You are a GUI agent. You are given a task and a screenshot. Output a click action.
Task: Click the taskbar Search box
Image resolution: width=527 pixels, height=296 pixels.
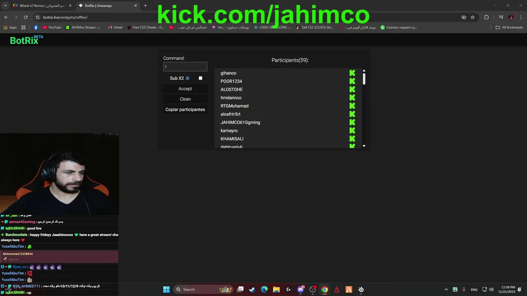coord(203,289)
